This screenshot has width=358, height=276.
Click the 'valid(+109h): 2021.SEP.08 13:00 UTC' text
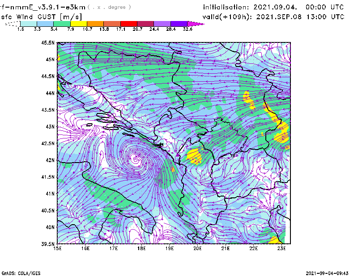(x=273, y=17)
